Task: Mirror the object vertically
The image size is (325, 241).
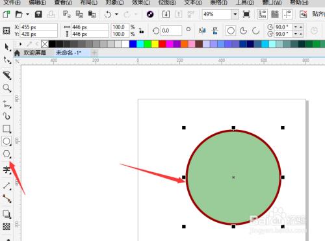Action: pyautogui.click(x=215, y=31)
